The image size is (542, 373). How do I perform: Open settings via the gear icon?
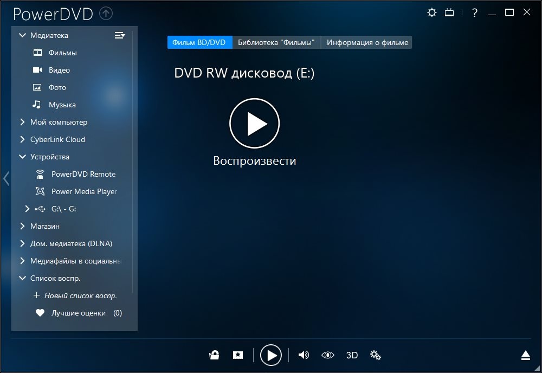pyautogui.click(x=432, y=13)
